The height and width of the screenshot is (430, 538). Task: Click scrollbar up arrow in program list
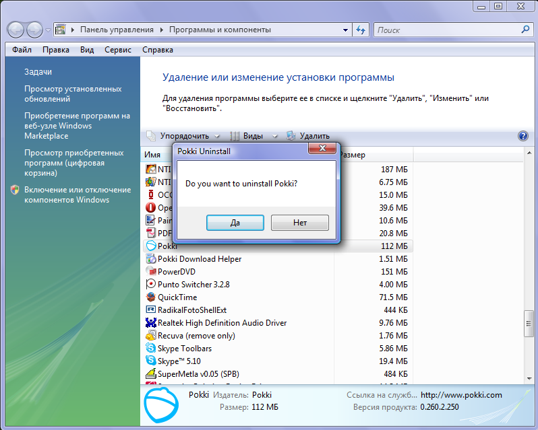pos(529,152)
